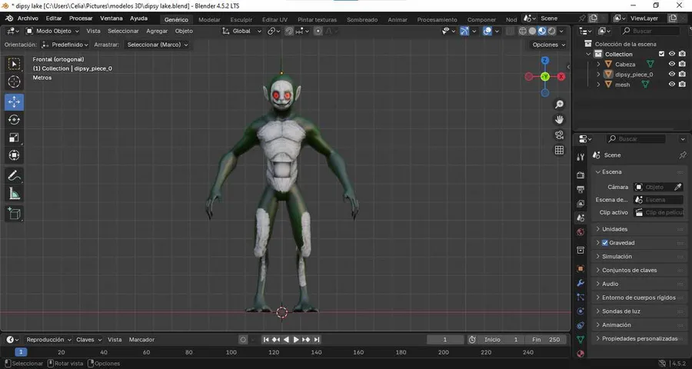Image resolution: width=692 pixels, height=369 pixels.
Task: Open the Global orientation dropdown
Action: point(242,31)
